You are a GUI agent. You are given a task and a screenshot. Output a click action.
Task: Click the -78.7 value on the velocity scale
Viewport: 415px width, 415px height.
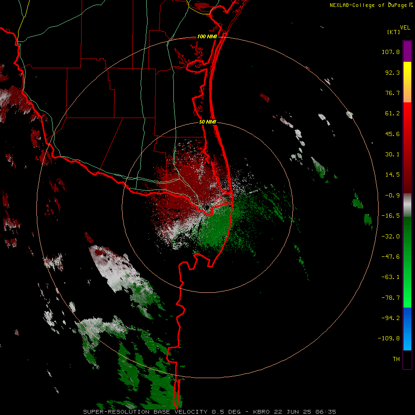[391, 298]
